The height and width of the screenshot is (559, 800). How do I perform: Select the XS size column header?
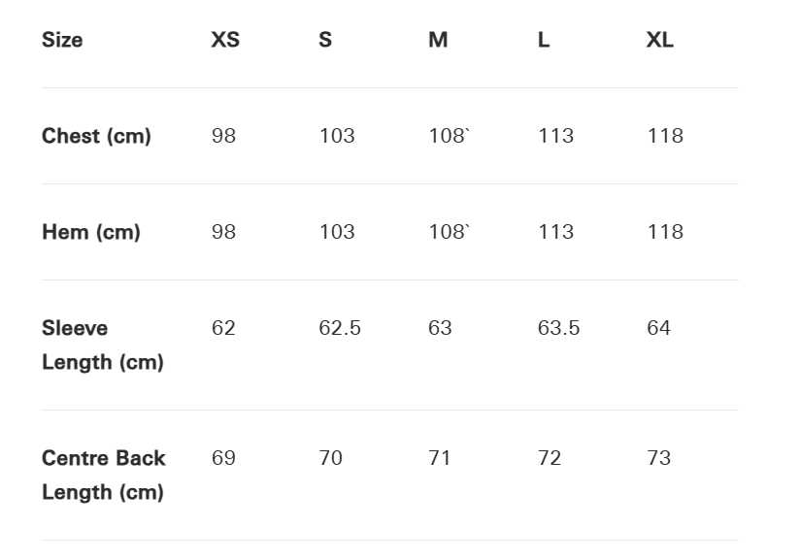coord(225,40)
